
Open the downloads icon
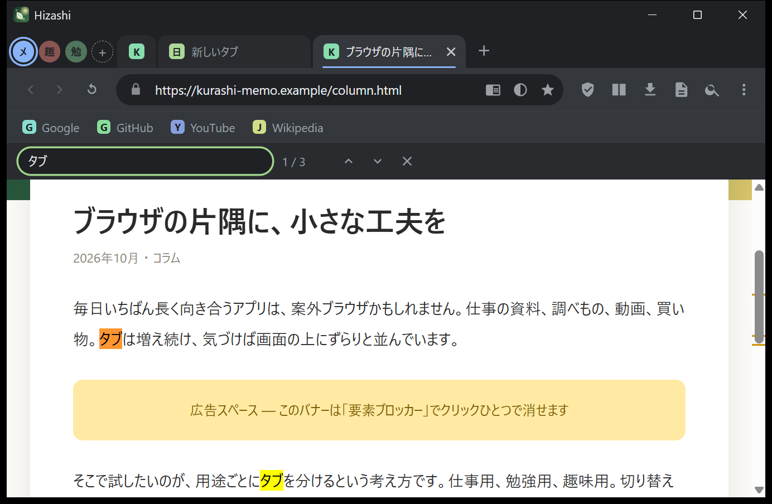pos(650,90)
